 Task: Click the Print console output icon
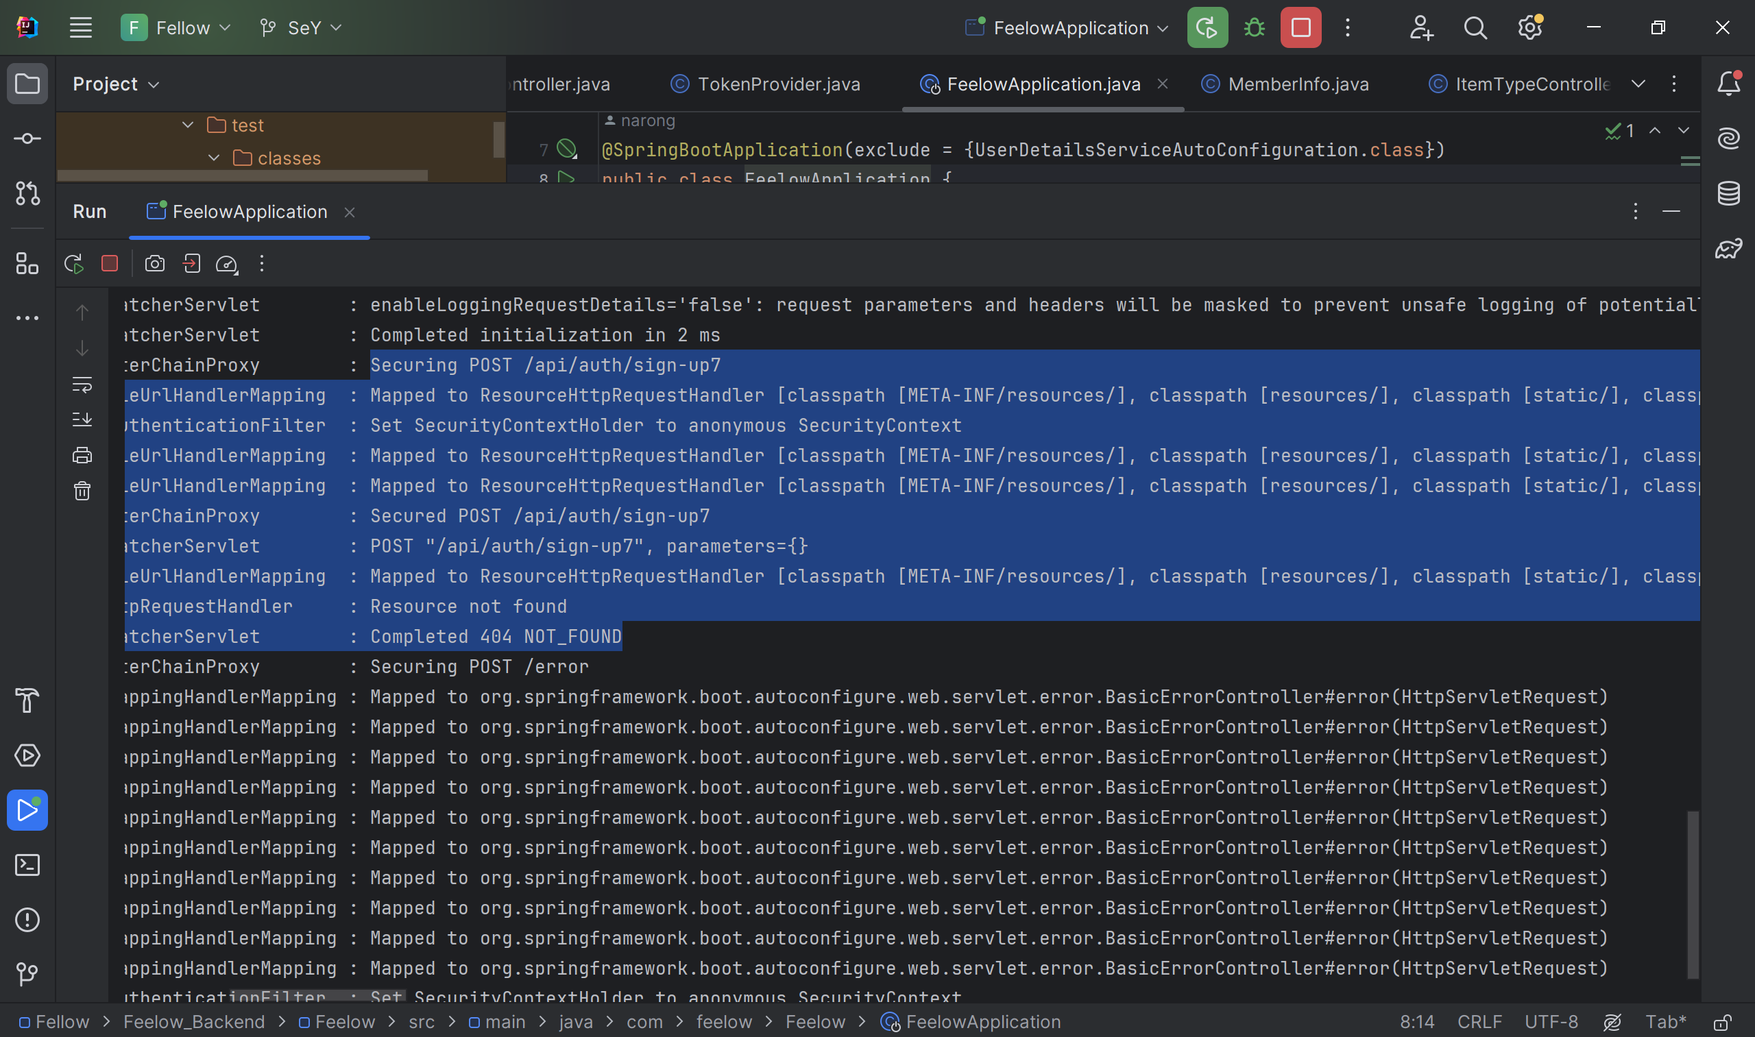[x=82, y=456]
